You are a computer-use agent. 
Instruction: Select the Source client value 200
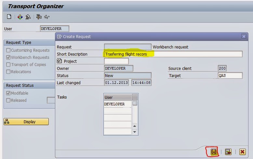pos(222,68)
